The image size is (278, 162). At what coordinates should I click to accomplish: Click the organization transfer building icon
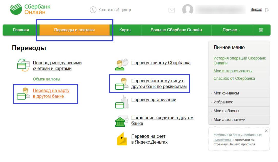click(x=122, y=102)
